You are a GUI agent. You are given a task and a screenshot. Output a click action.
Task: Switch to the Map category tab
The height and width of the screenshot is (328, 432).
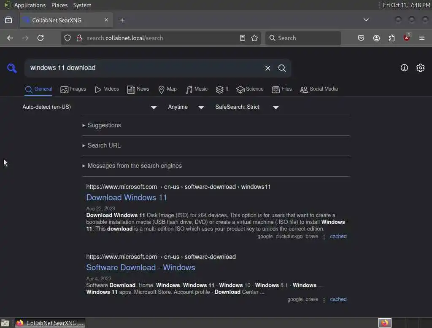(167, 89)
